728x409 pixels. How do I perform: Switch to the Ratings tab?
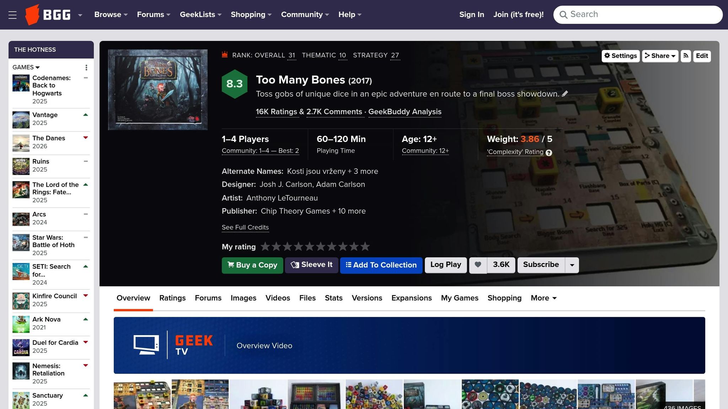pyautogui.click(x=172, y=298)
